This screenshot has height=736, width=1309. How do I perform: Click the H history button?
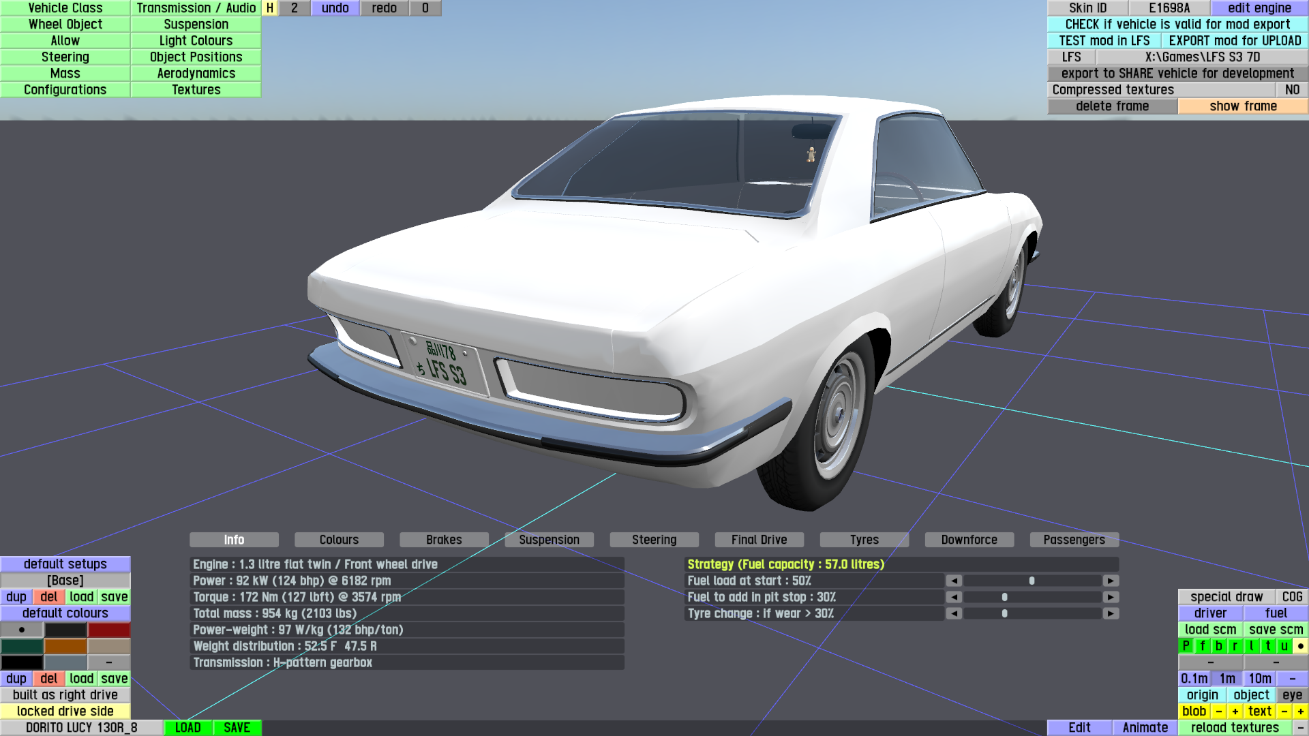pos(270,8)
